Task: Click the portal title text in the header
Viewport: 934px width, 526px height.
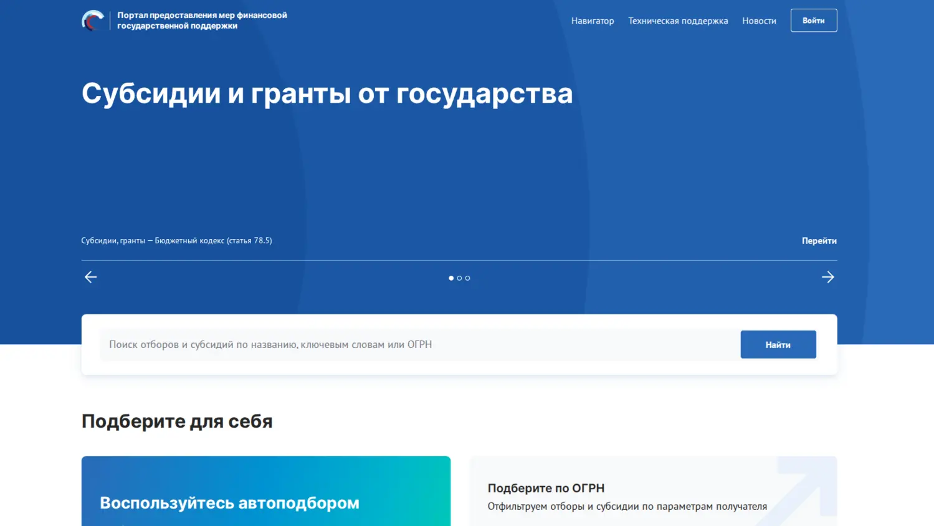Action: 202,21
